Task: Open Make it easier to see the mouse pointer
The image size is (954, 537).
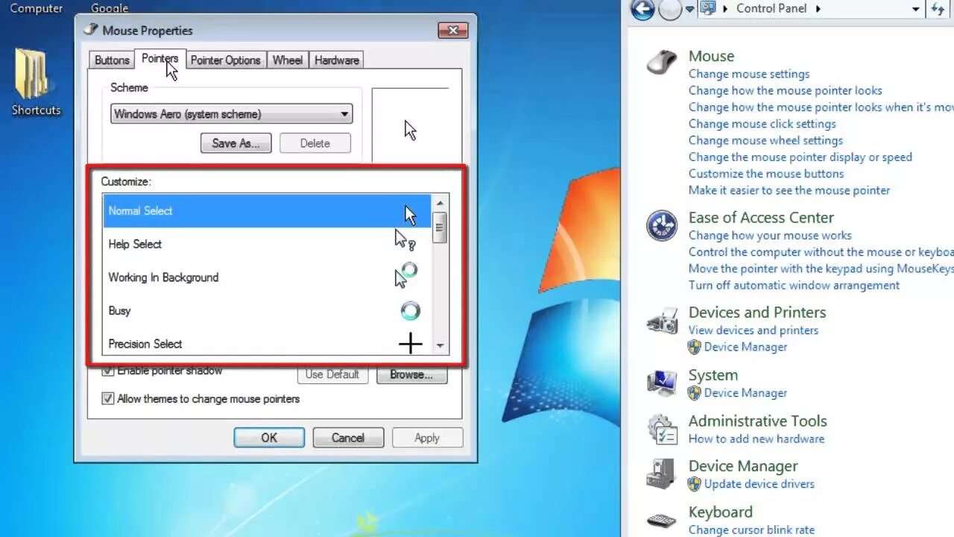Action: (789, 190)
